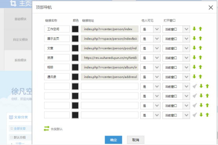Change the color swatch of 资源
Screen dimensions: 218x145
click(75, 58)
